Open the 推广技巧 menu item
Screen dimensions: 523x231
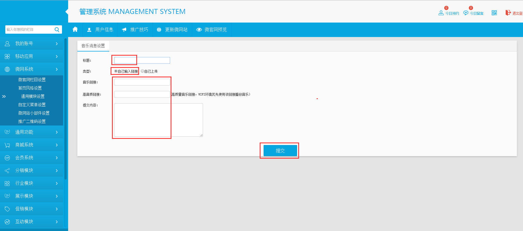point(135,30)
